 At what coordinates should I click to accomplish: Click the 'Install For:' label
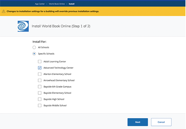39,42
